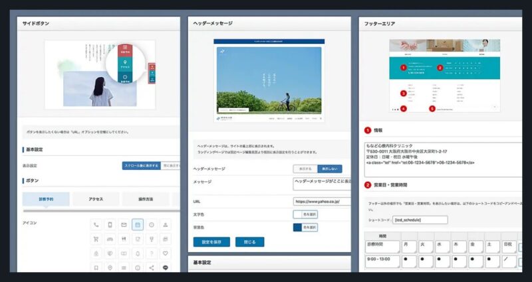The height and width of the screenshot is (282, 532).
Task: Click the 設定を保存 button
Action: pyautogui.click(x=211, y=242)
